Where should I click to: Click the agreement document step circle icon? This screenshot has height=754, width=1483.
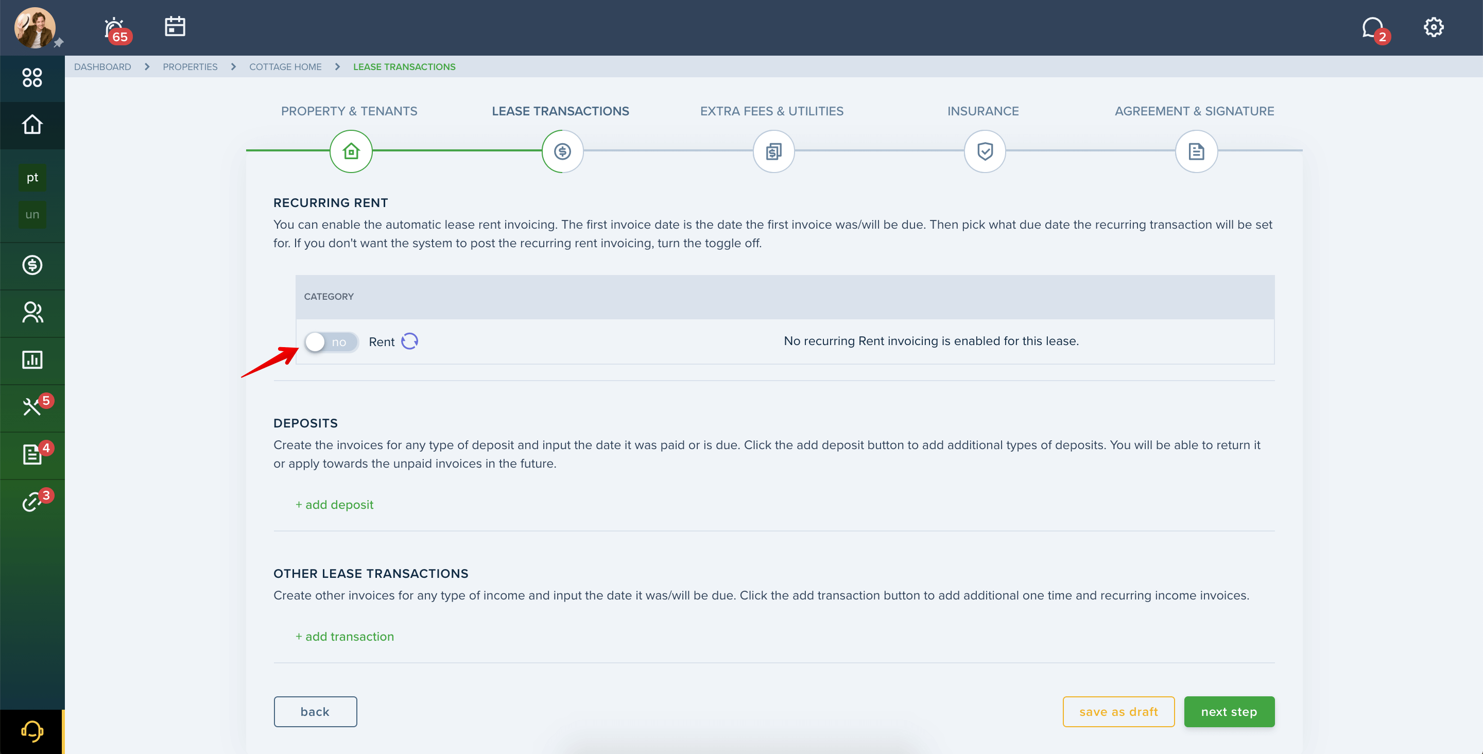(x=1196, y=151)
